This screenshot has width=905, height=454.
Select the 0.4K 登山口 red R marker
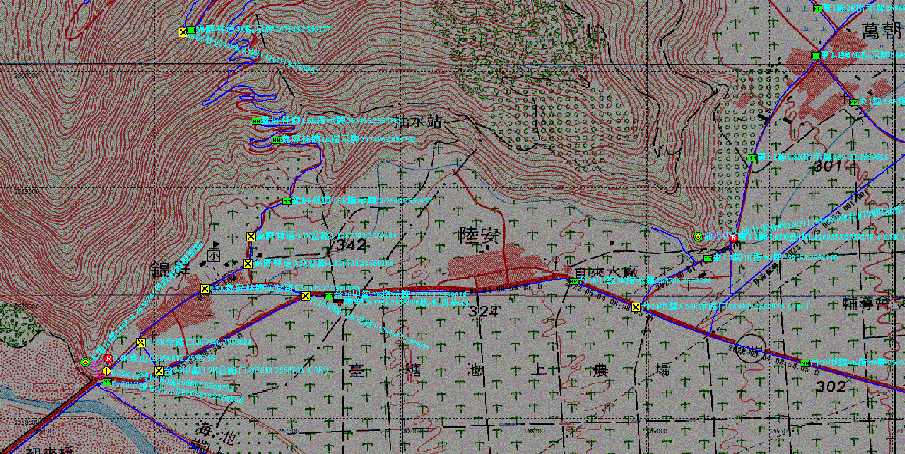coord(108,358)
